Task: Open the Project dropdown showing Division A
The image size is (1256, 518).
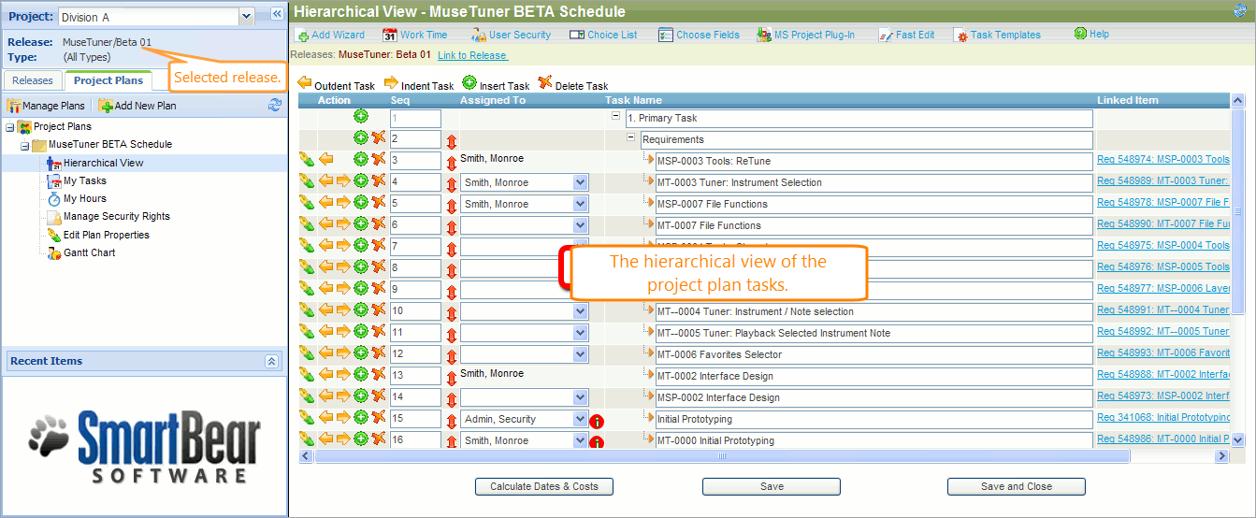Action: click(x=247, y=16)
